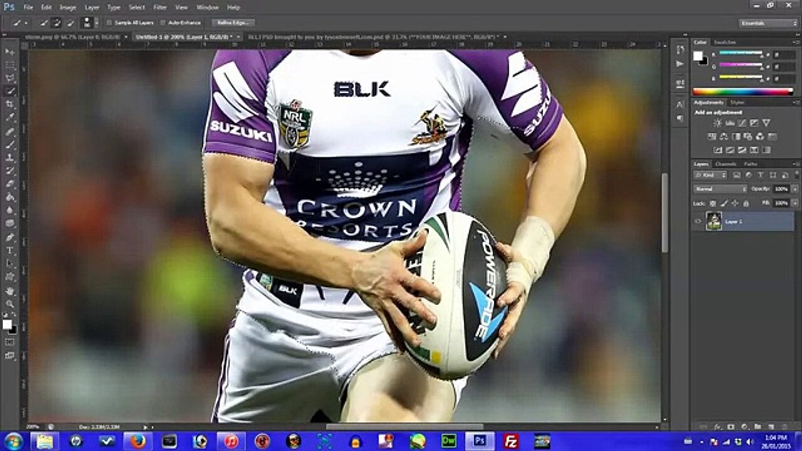Select the Move tool in the toolbox
Image resolution: width=802 pixels, height=451 pixels.
tap(10, 51)
